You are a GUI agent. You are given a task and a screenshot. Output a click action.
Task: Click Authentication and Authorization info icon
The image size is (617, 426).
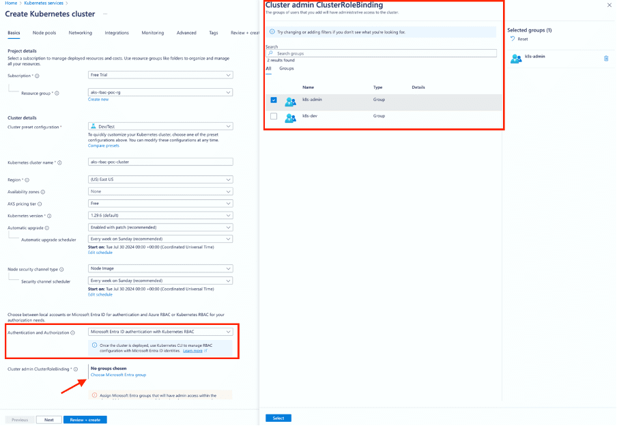[x=72, y=332]
